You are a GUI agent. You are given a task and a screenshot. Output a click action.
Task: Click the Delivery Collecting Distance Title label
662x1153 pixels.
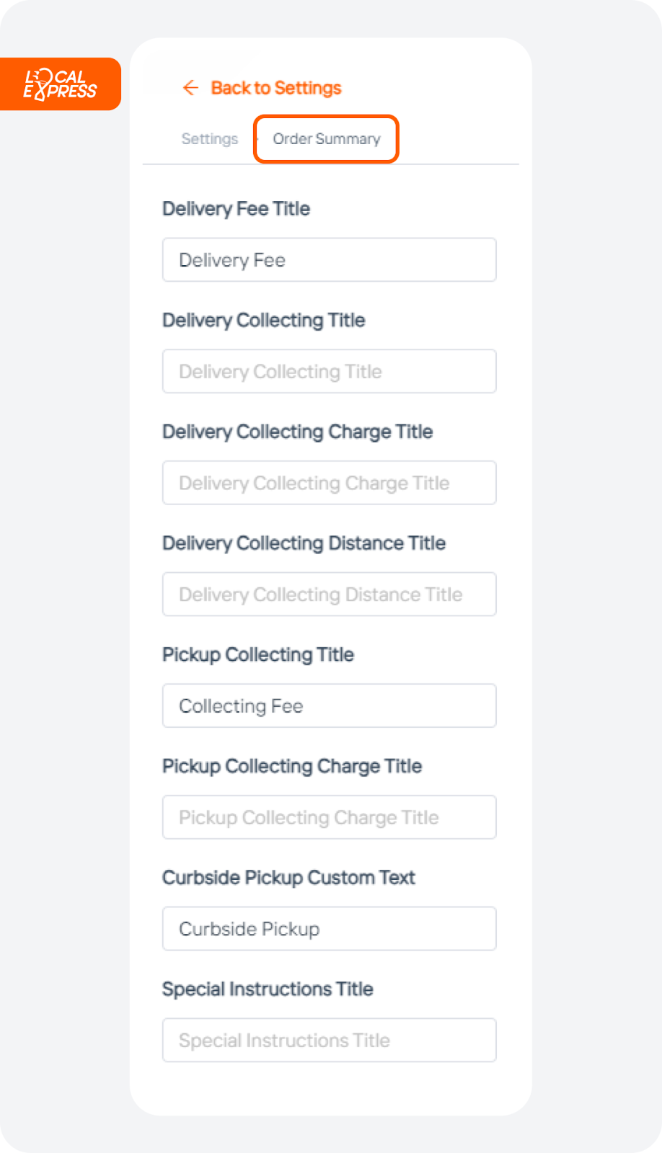304,543
